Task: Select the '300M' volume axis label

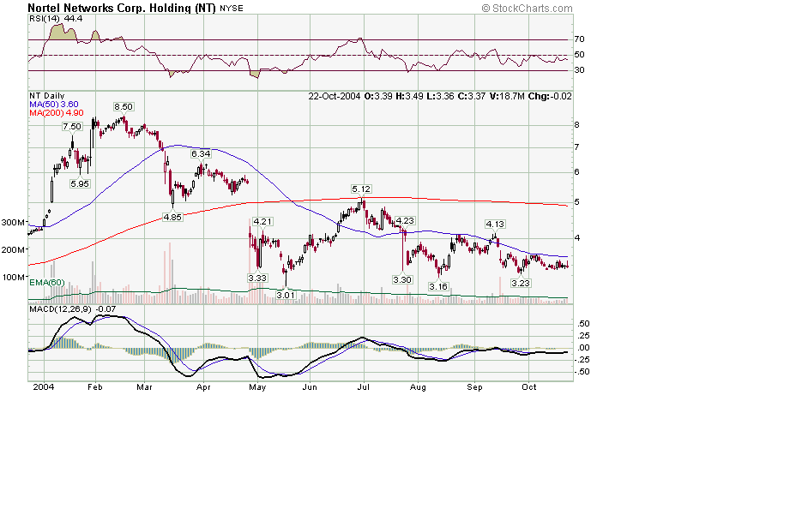Action: click(14, 223)
